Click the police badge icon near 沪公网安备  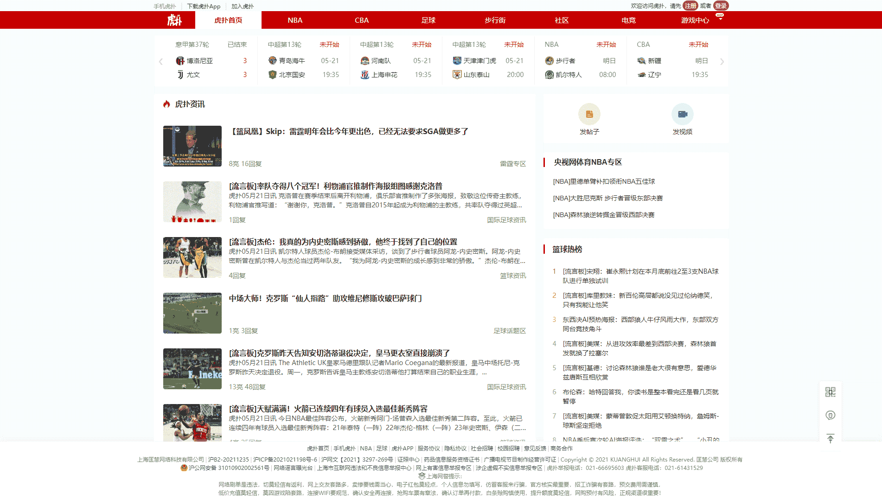pyautogui.click(x=184, y=468)
